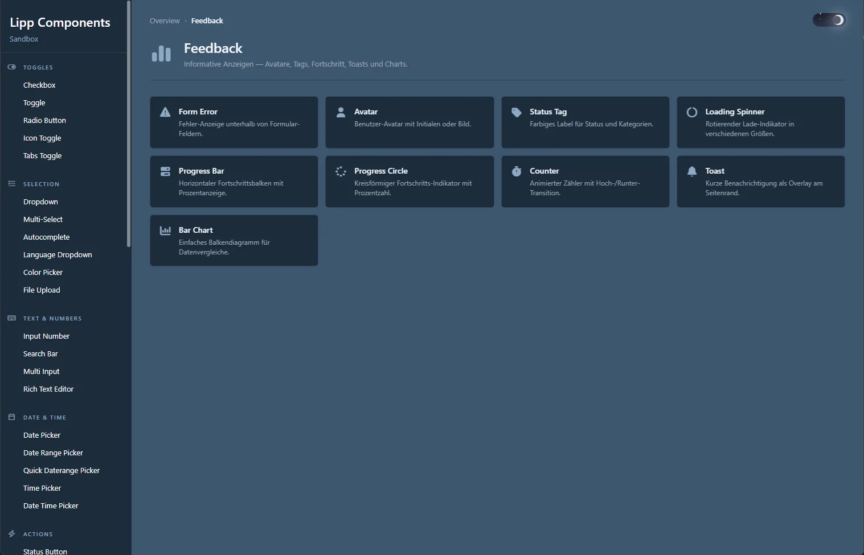Select Multi Input in the sidebar
864x555 pixels.
point(41,371)
